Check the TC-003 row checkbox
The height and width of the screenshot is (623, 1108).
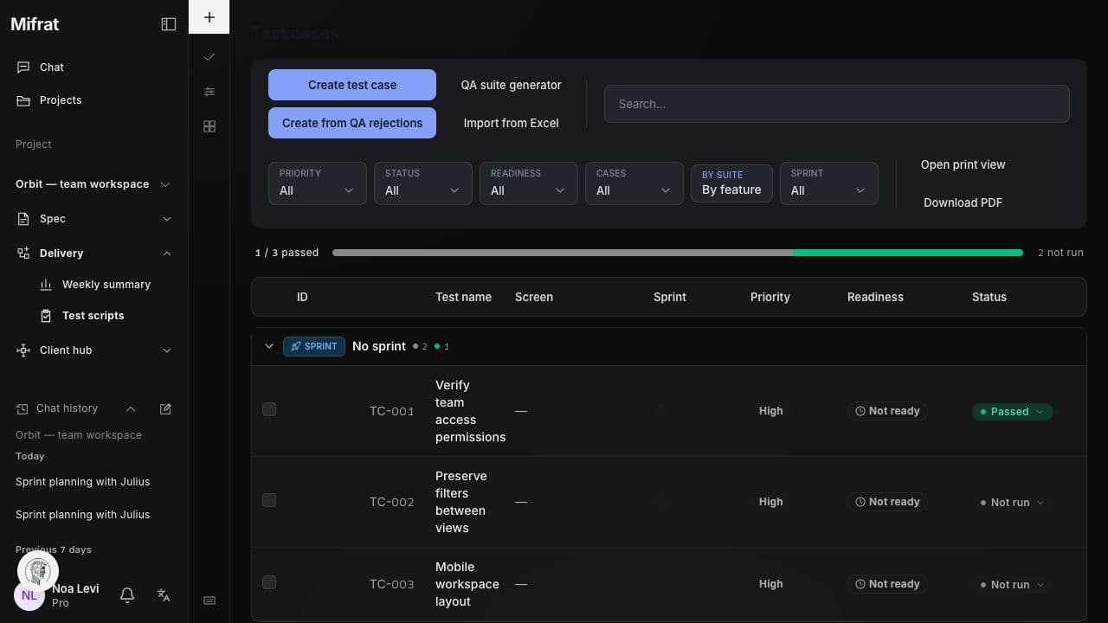click(269, 582)
